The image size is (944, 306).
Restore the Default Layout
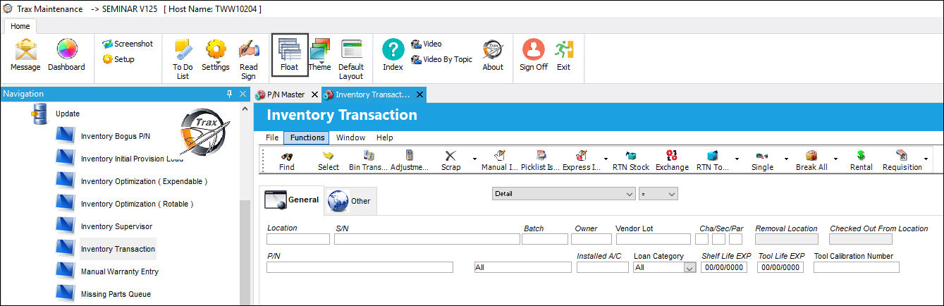point(351,59)
